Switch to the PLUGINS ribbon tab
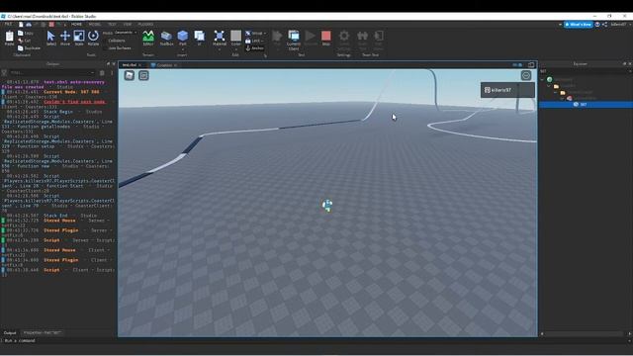The width and height of the screenshot is (633, 356). click(145, 25)
